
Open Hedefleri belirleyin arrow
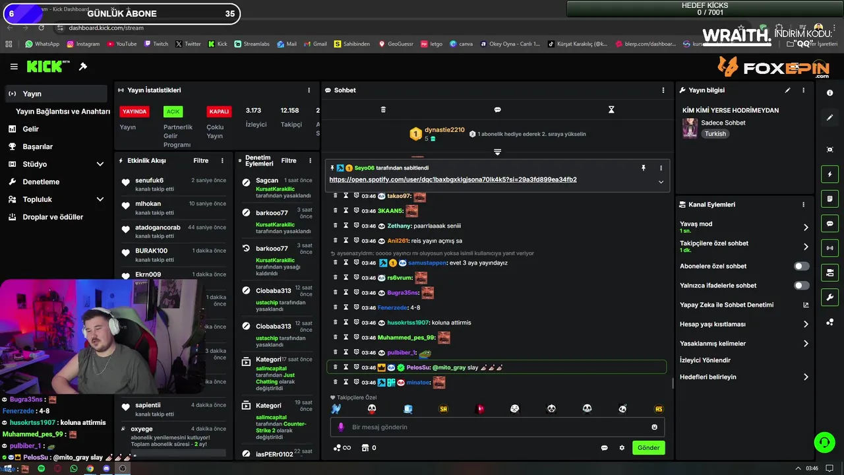tap(806, 377)
